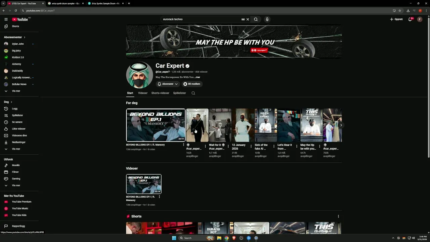Switch to the erica synth drum sampler browser tab
Viewport: 430px width, 242px height.
coord(66,3)
